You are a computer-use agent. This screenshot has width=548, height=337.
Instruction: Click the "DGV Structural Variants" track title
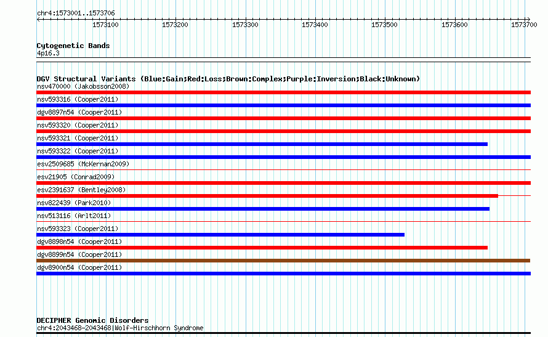coord(86,79)
